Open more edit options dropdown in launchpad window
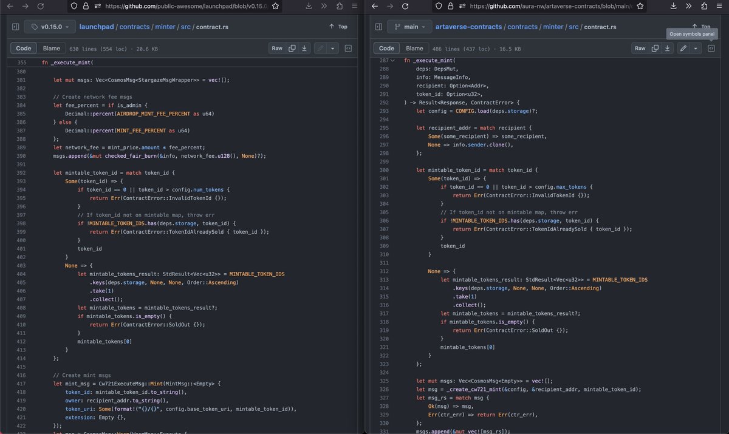The width and height of the screenshot is (729, 434). point(333,48)
